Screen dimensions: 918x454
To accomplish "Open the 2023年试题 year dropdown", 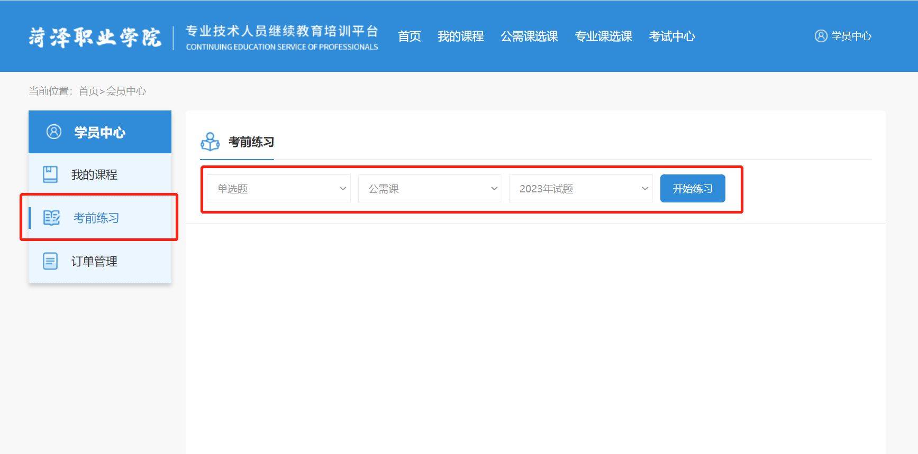I will tap(581, 189).
